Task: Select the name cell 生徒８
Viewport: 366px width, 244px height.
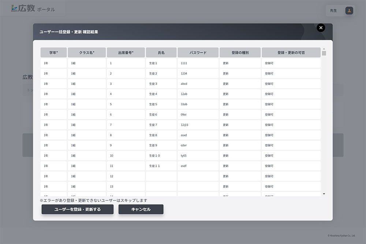Action: pyautogui.click(x=161, y=135)
